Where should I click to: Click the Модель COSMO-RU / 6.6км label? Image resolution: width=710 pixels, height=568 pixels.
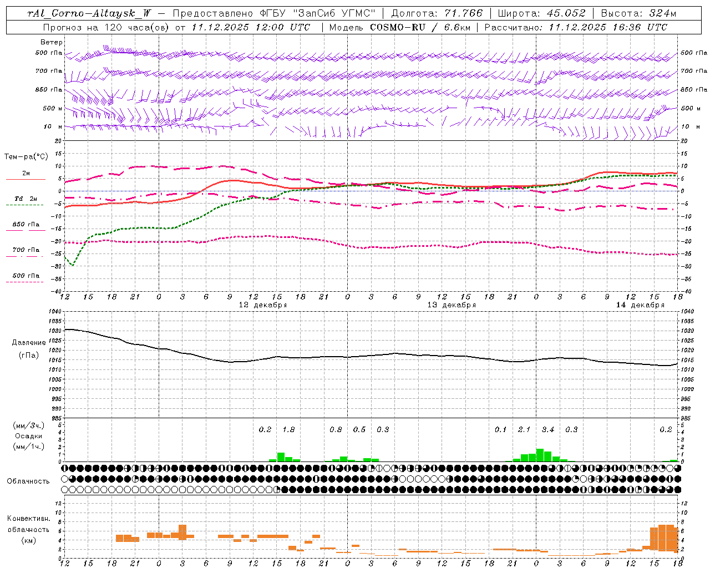(399, 27)
